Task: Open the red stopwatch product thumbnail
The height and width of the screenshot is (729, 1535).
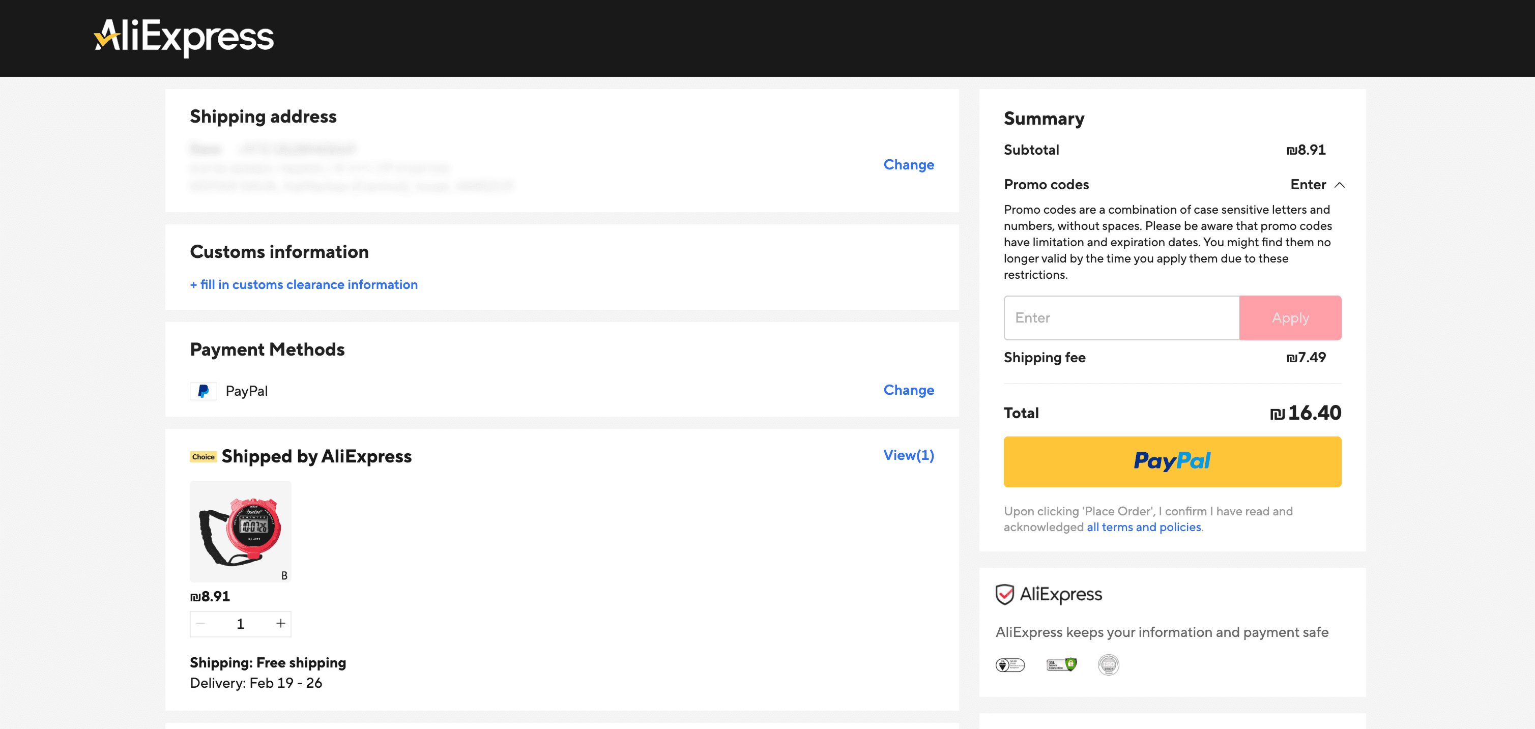Action: [240, 531]
